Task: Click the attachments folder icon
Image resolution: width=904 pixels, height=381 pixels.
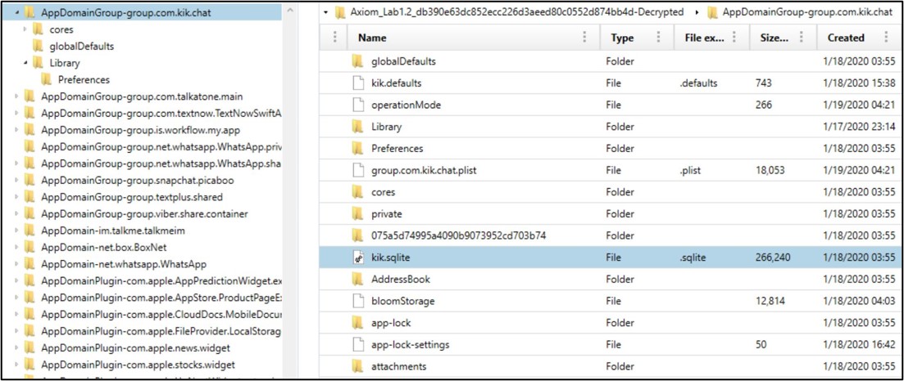Action: coord(358,366)
